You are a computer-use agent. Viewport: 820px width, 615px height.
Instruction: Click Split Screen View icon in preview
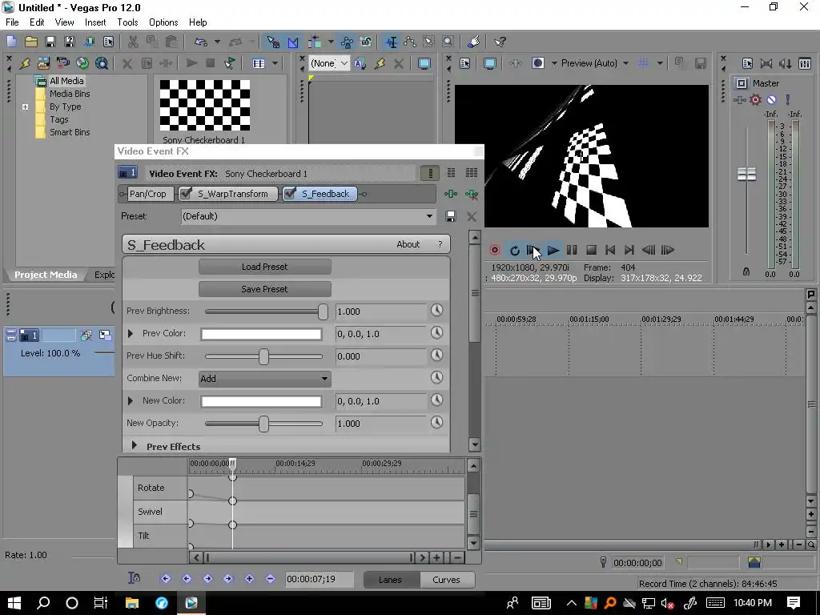point(538,63)
